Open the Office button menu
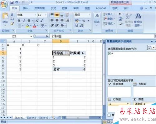Viewport: 156px width, 124px height. point(4,4)
